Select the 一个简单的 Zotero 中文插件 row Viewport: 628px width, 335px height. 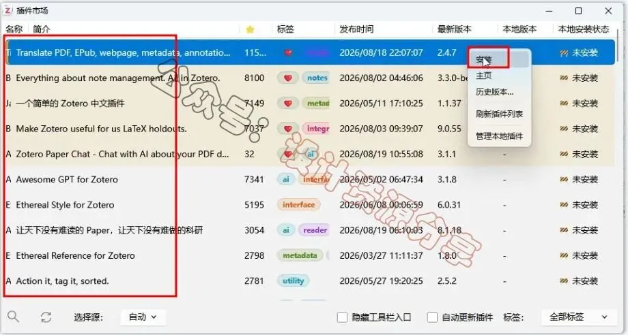click(311, 103)
